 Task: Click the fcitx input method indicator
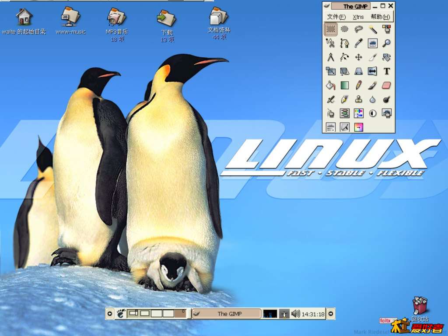[x=385, y=321]
